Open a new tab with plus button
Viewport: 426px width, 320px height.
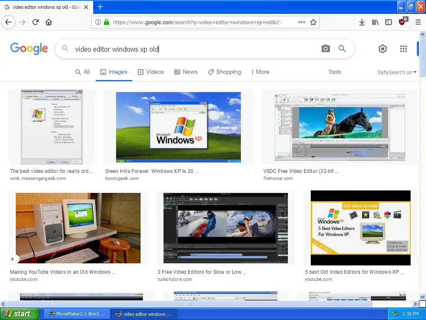click(100, 7)
